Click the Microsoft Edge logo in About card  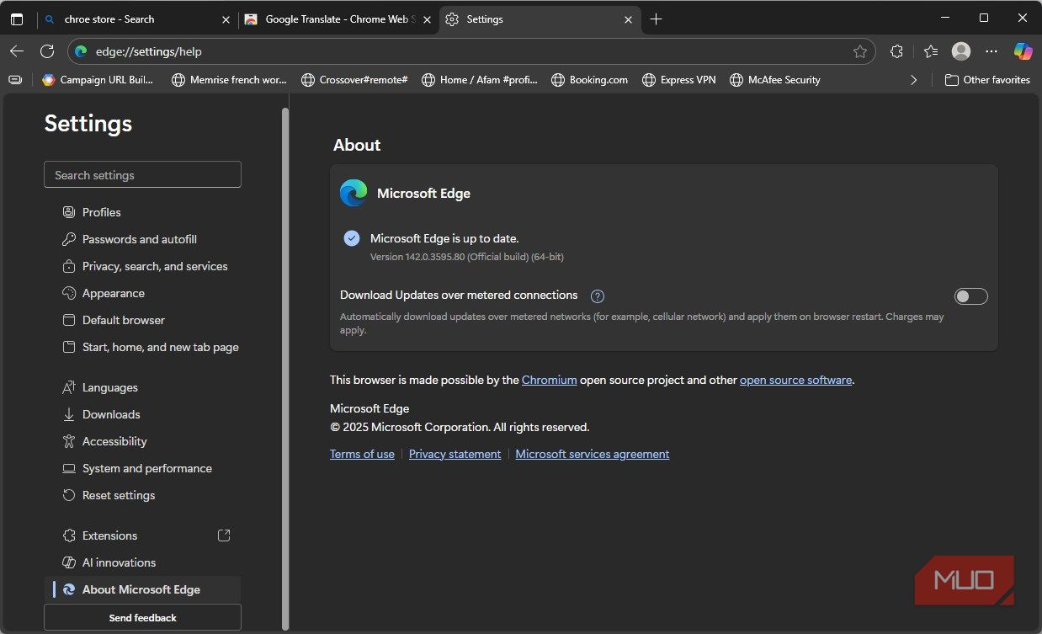tap(354, 193)
